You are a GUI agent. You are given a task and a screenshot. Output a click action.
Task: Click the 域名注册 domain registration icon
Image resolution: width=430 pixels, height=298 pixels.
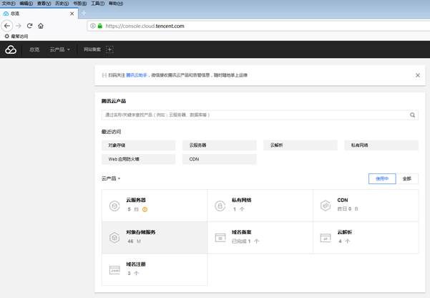[x=114, y=269]
